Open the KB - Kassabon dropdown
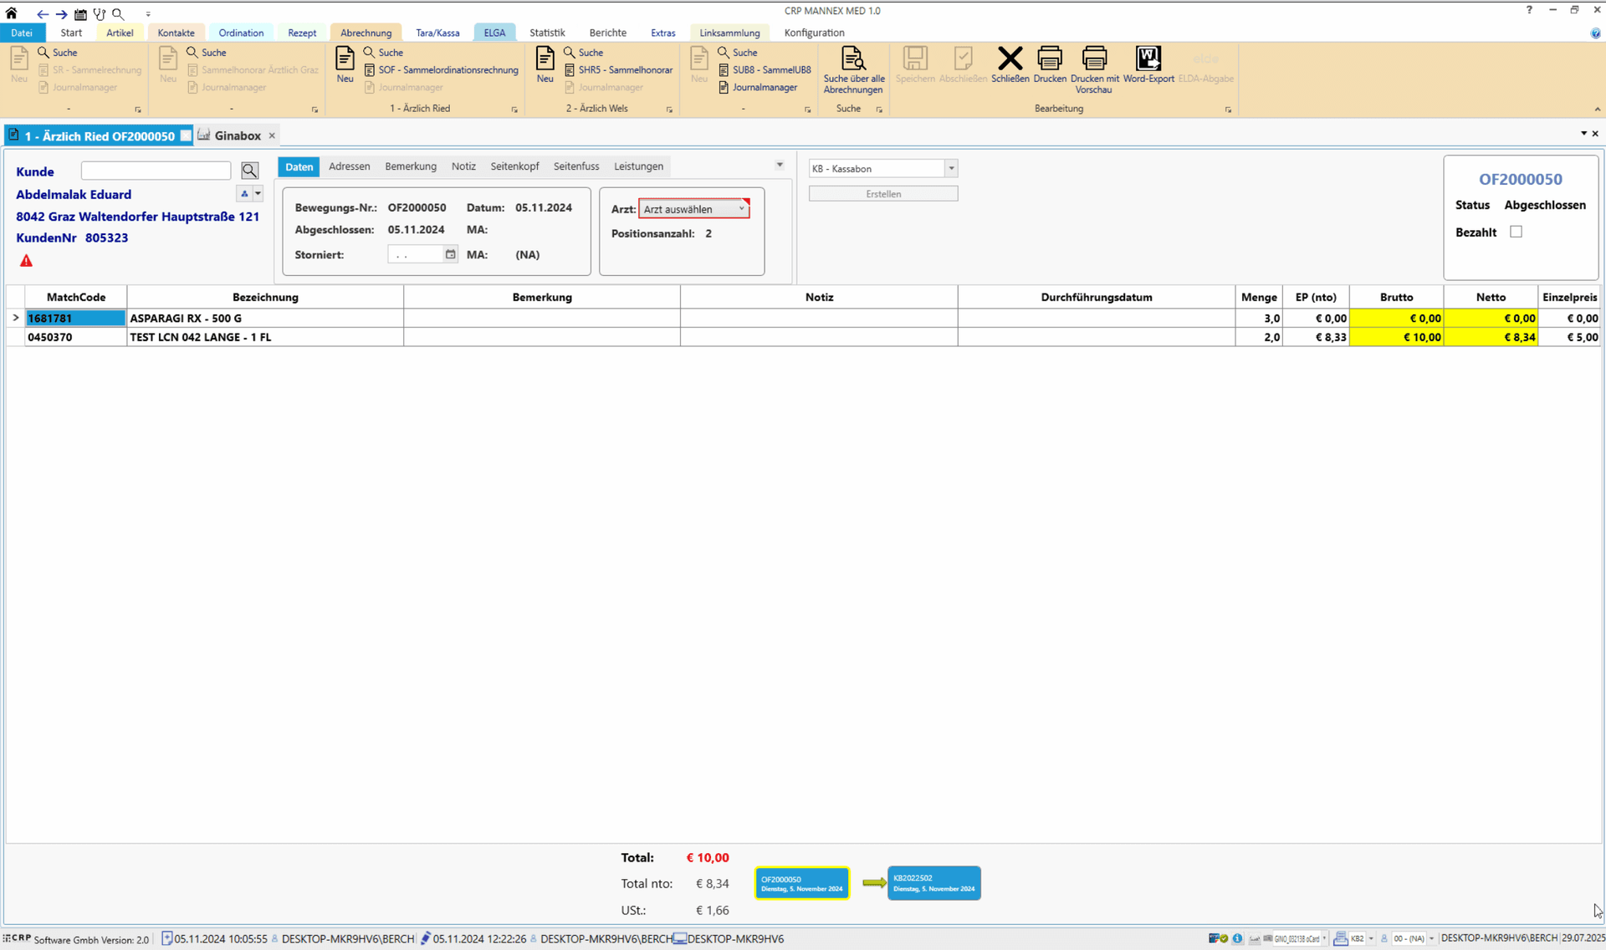The width and height of the screenshot is (1606, 950). [951, 169]
